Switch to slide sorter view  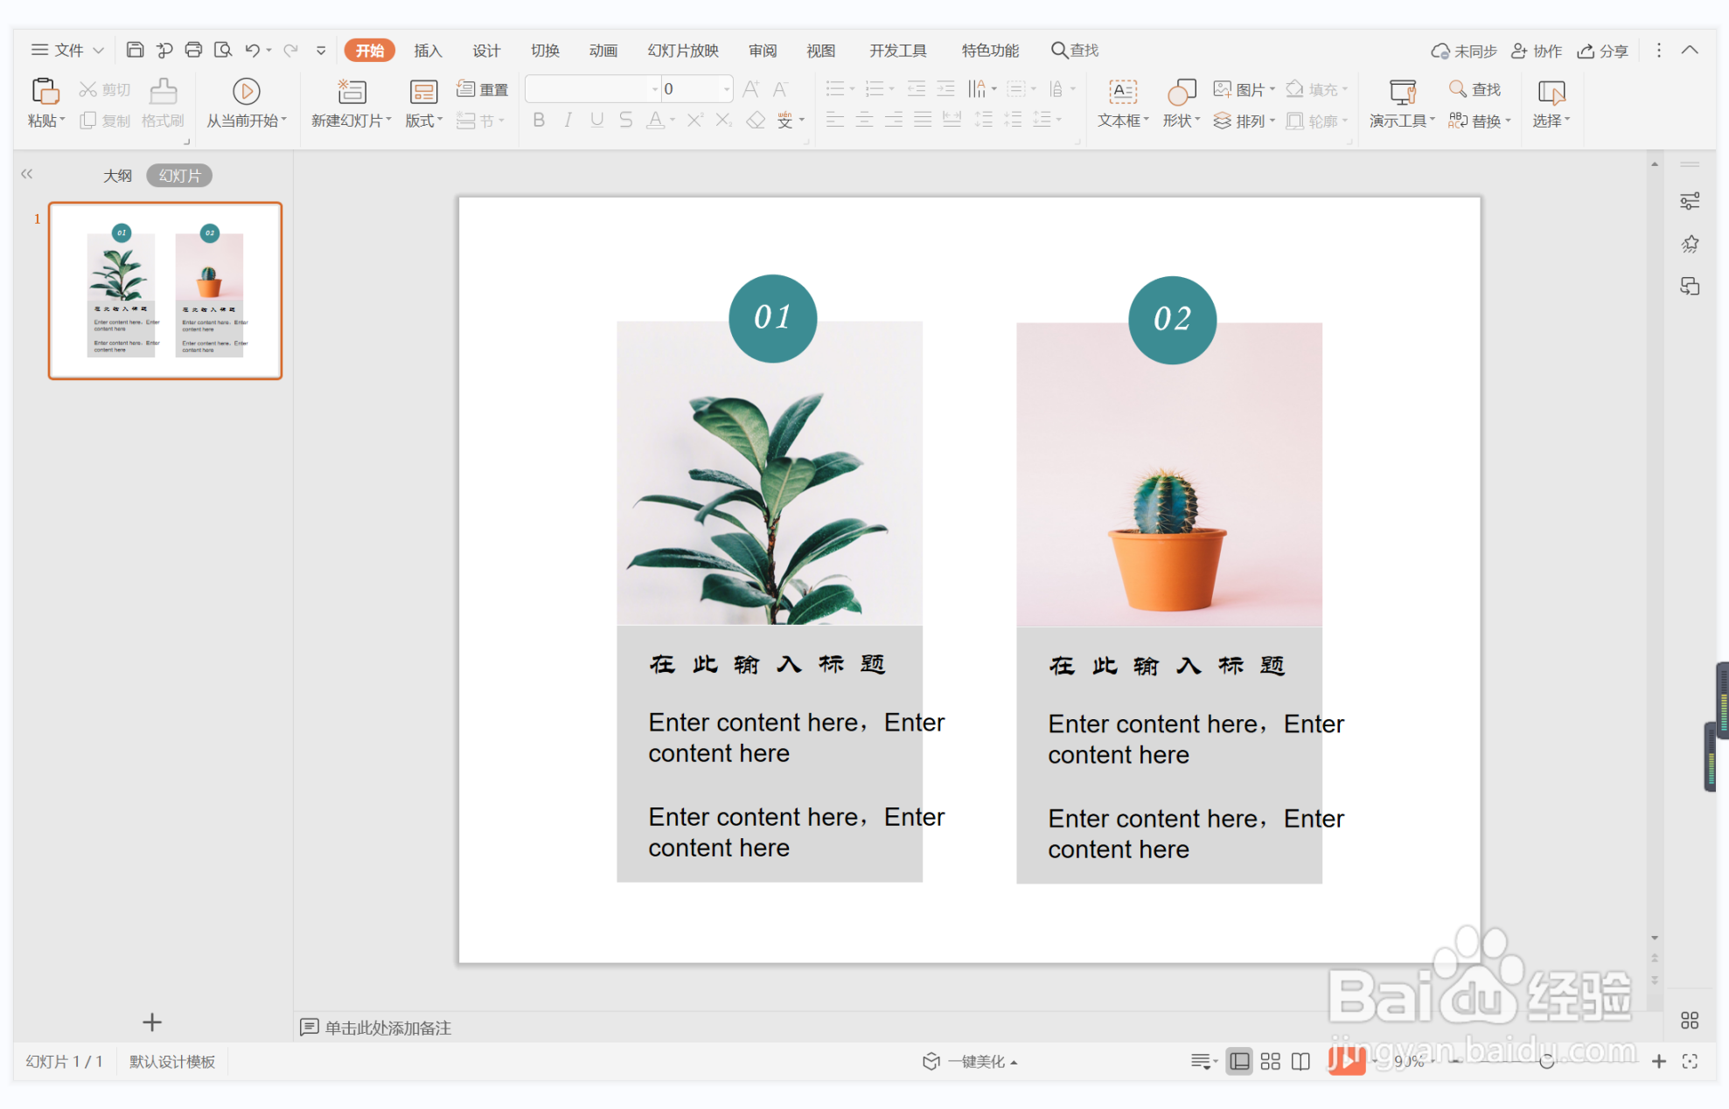click(x=1270, y=1061)
